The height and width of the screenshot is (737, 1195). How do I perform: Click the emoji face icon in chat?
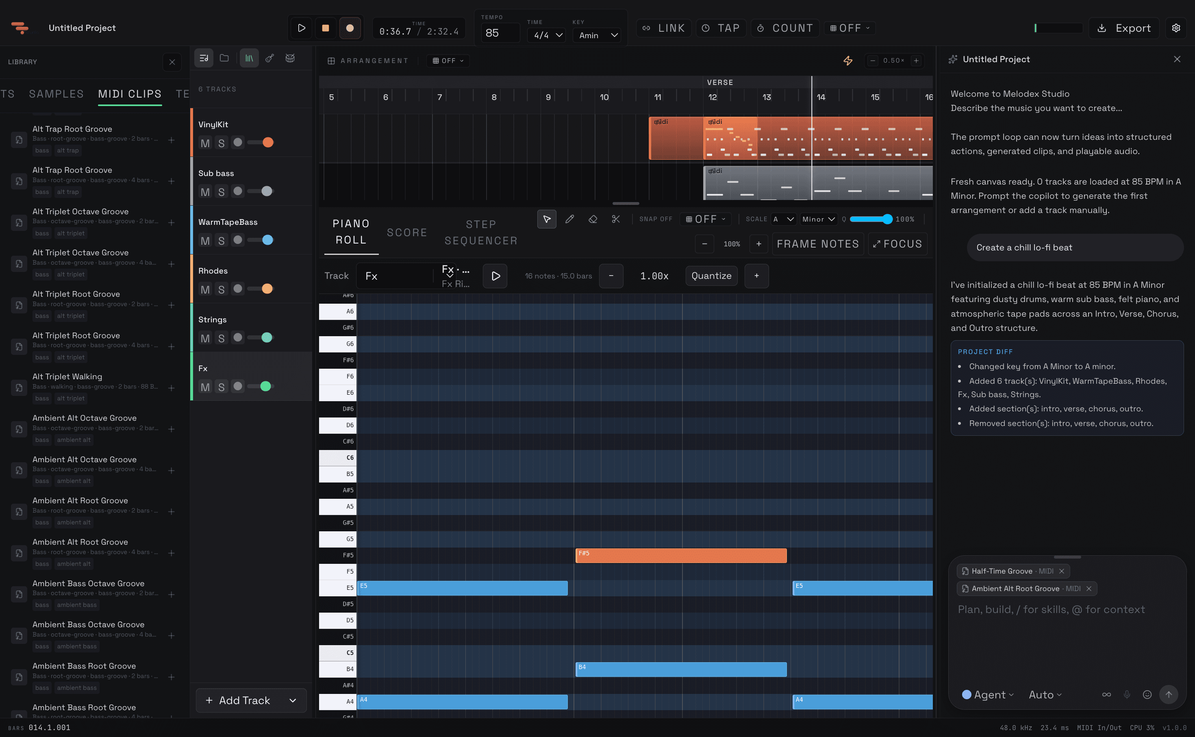point(1147,694)
